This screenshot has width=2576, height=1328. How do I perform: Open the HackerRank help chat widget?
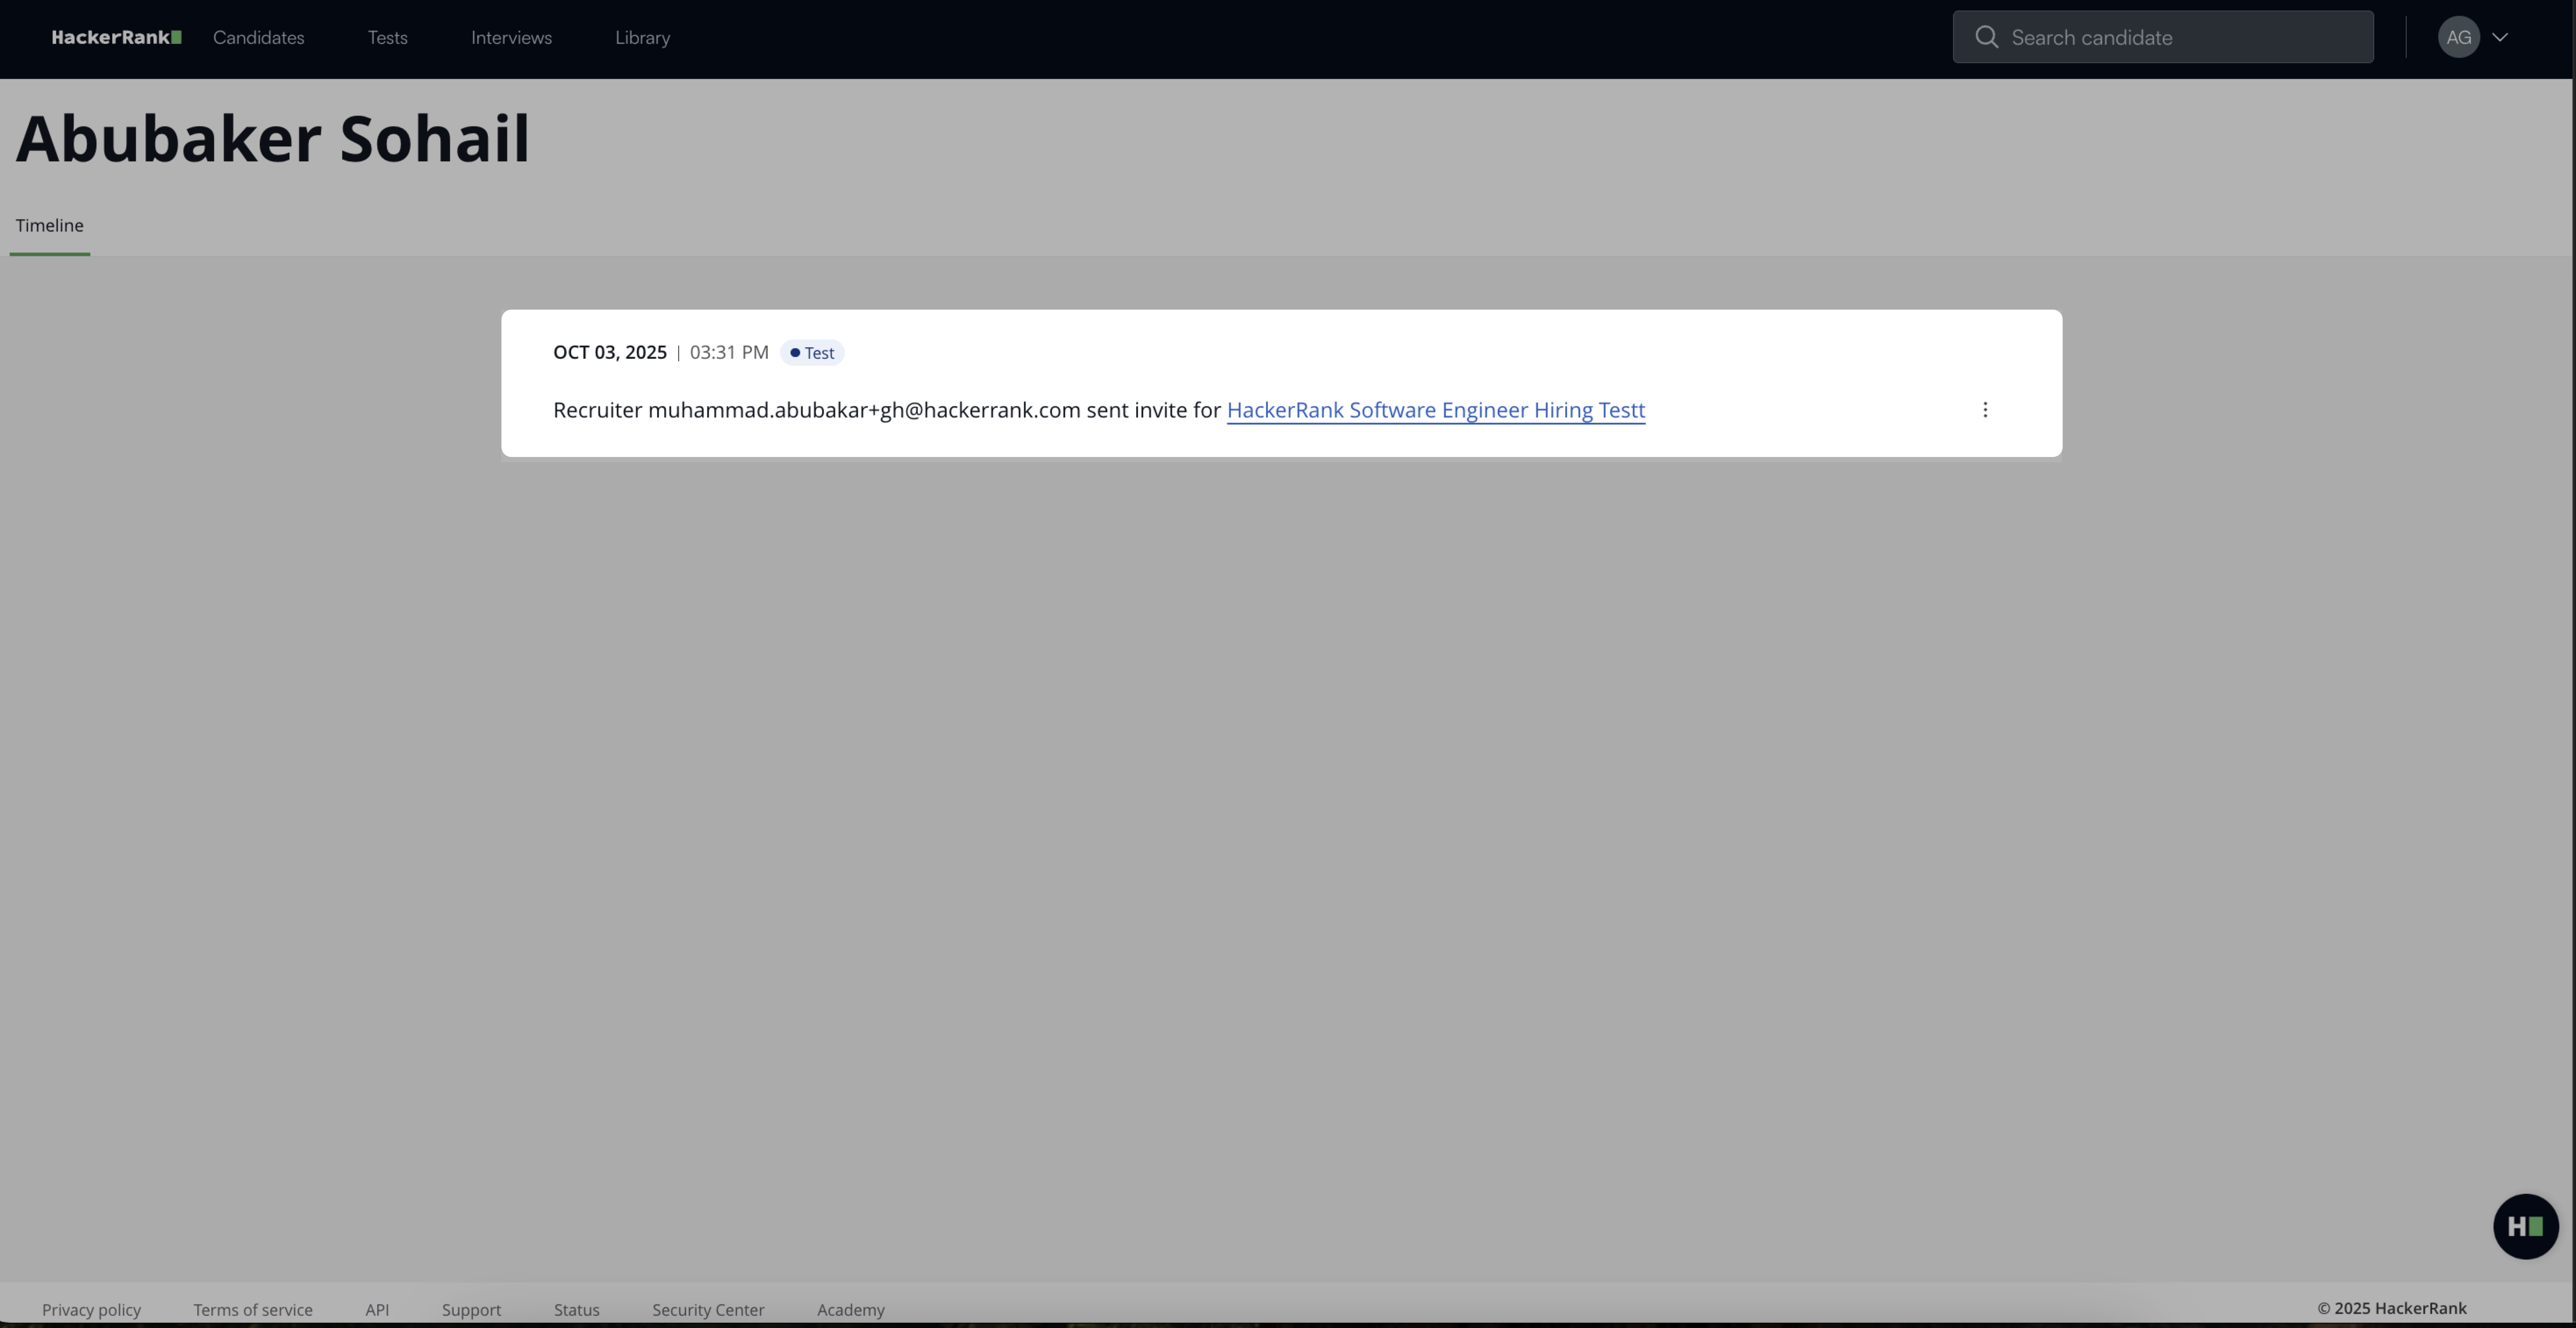(x=2525, y=1226)
